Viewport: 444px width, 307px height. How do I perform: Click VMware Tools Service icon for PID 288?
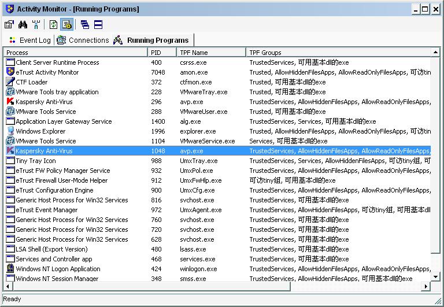10,112
